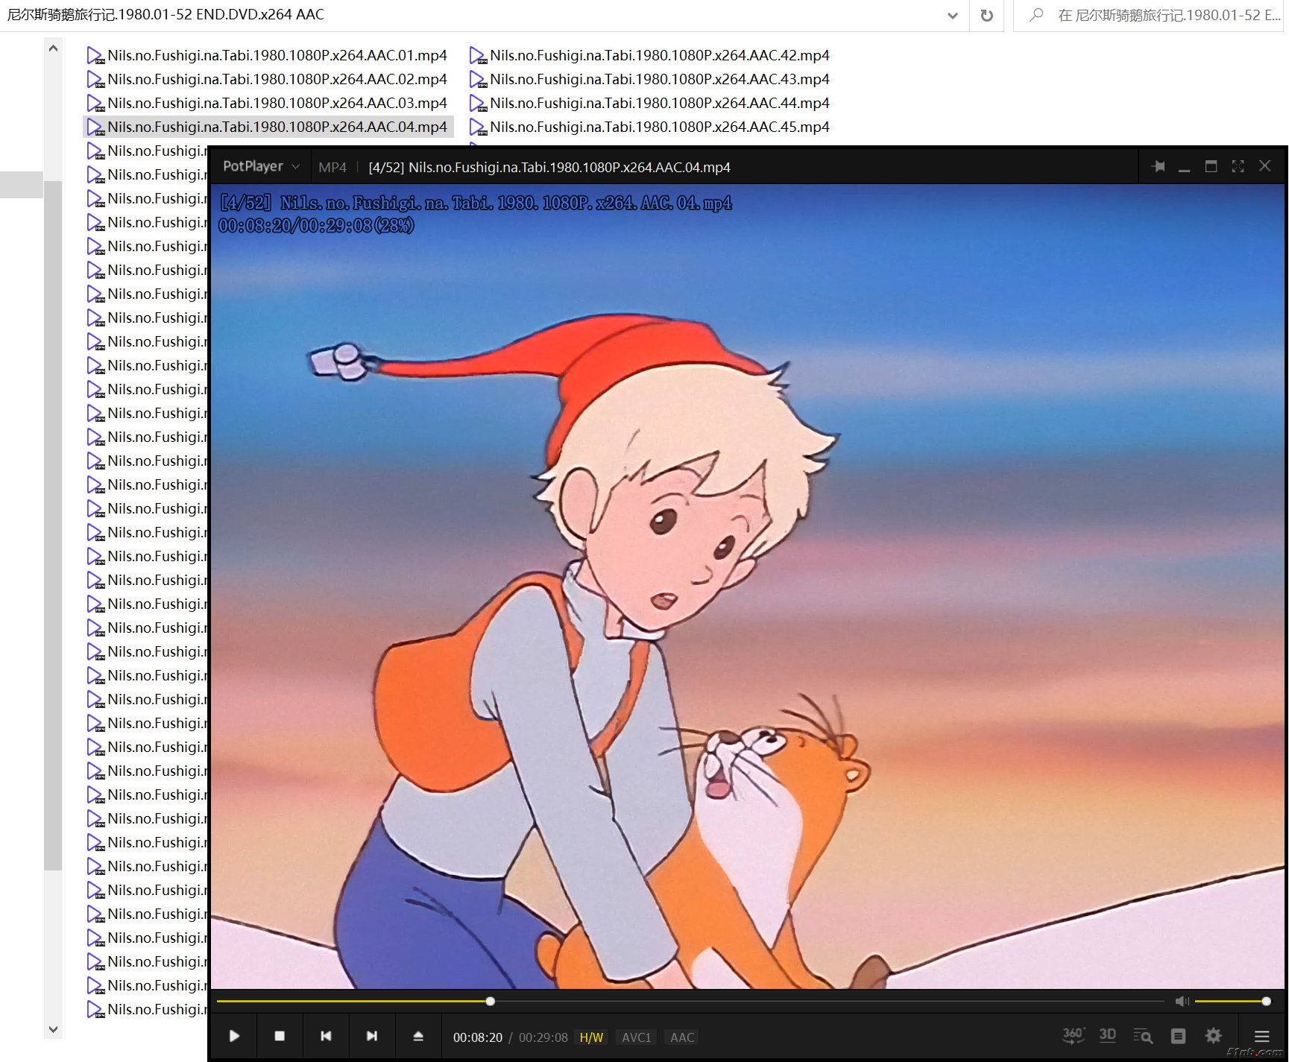1289x1062 pixels.
Task: Click the Play button in PotPlayer
Action: click(234, 1036)
